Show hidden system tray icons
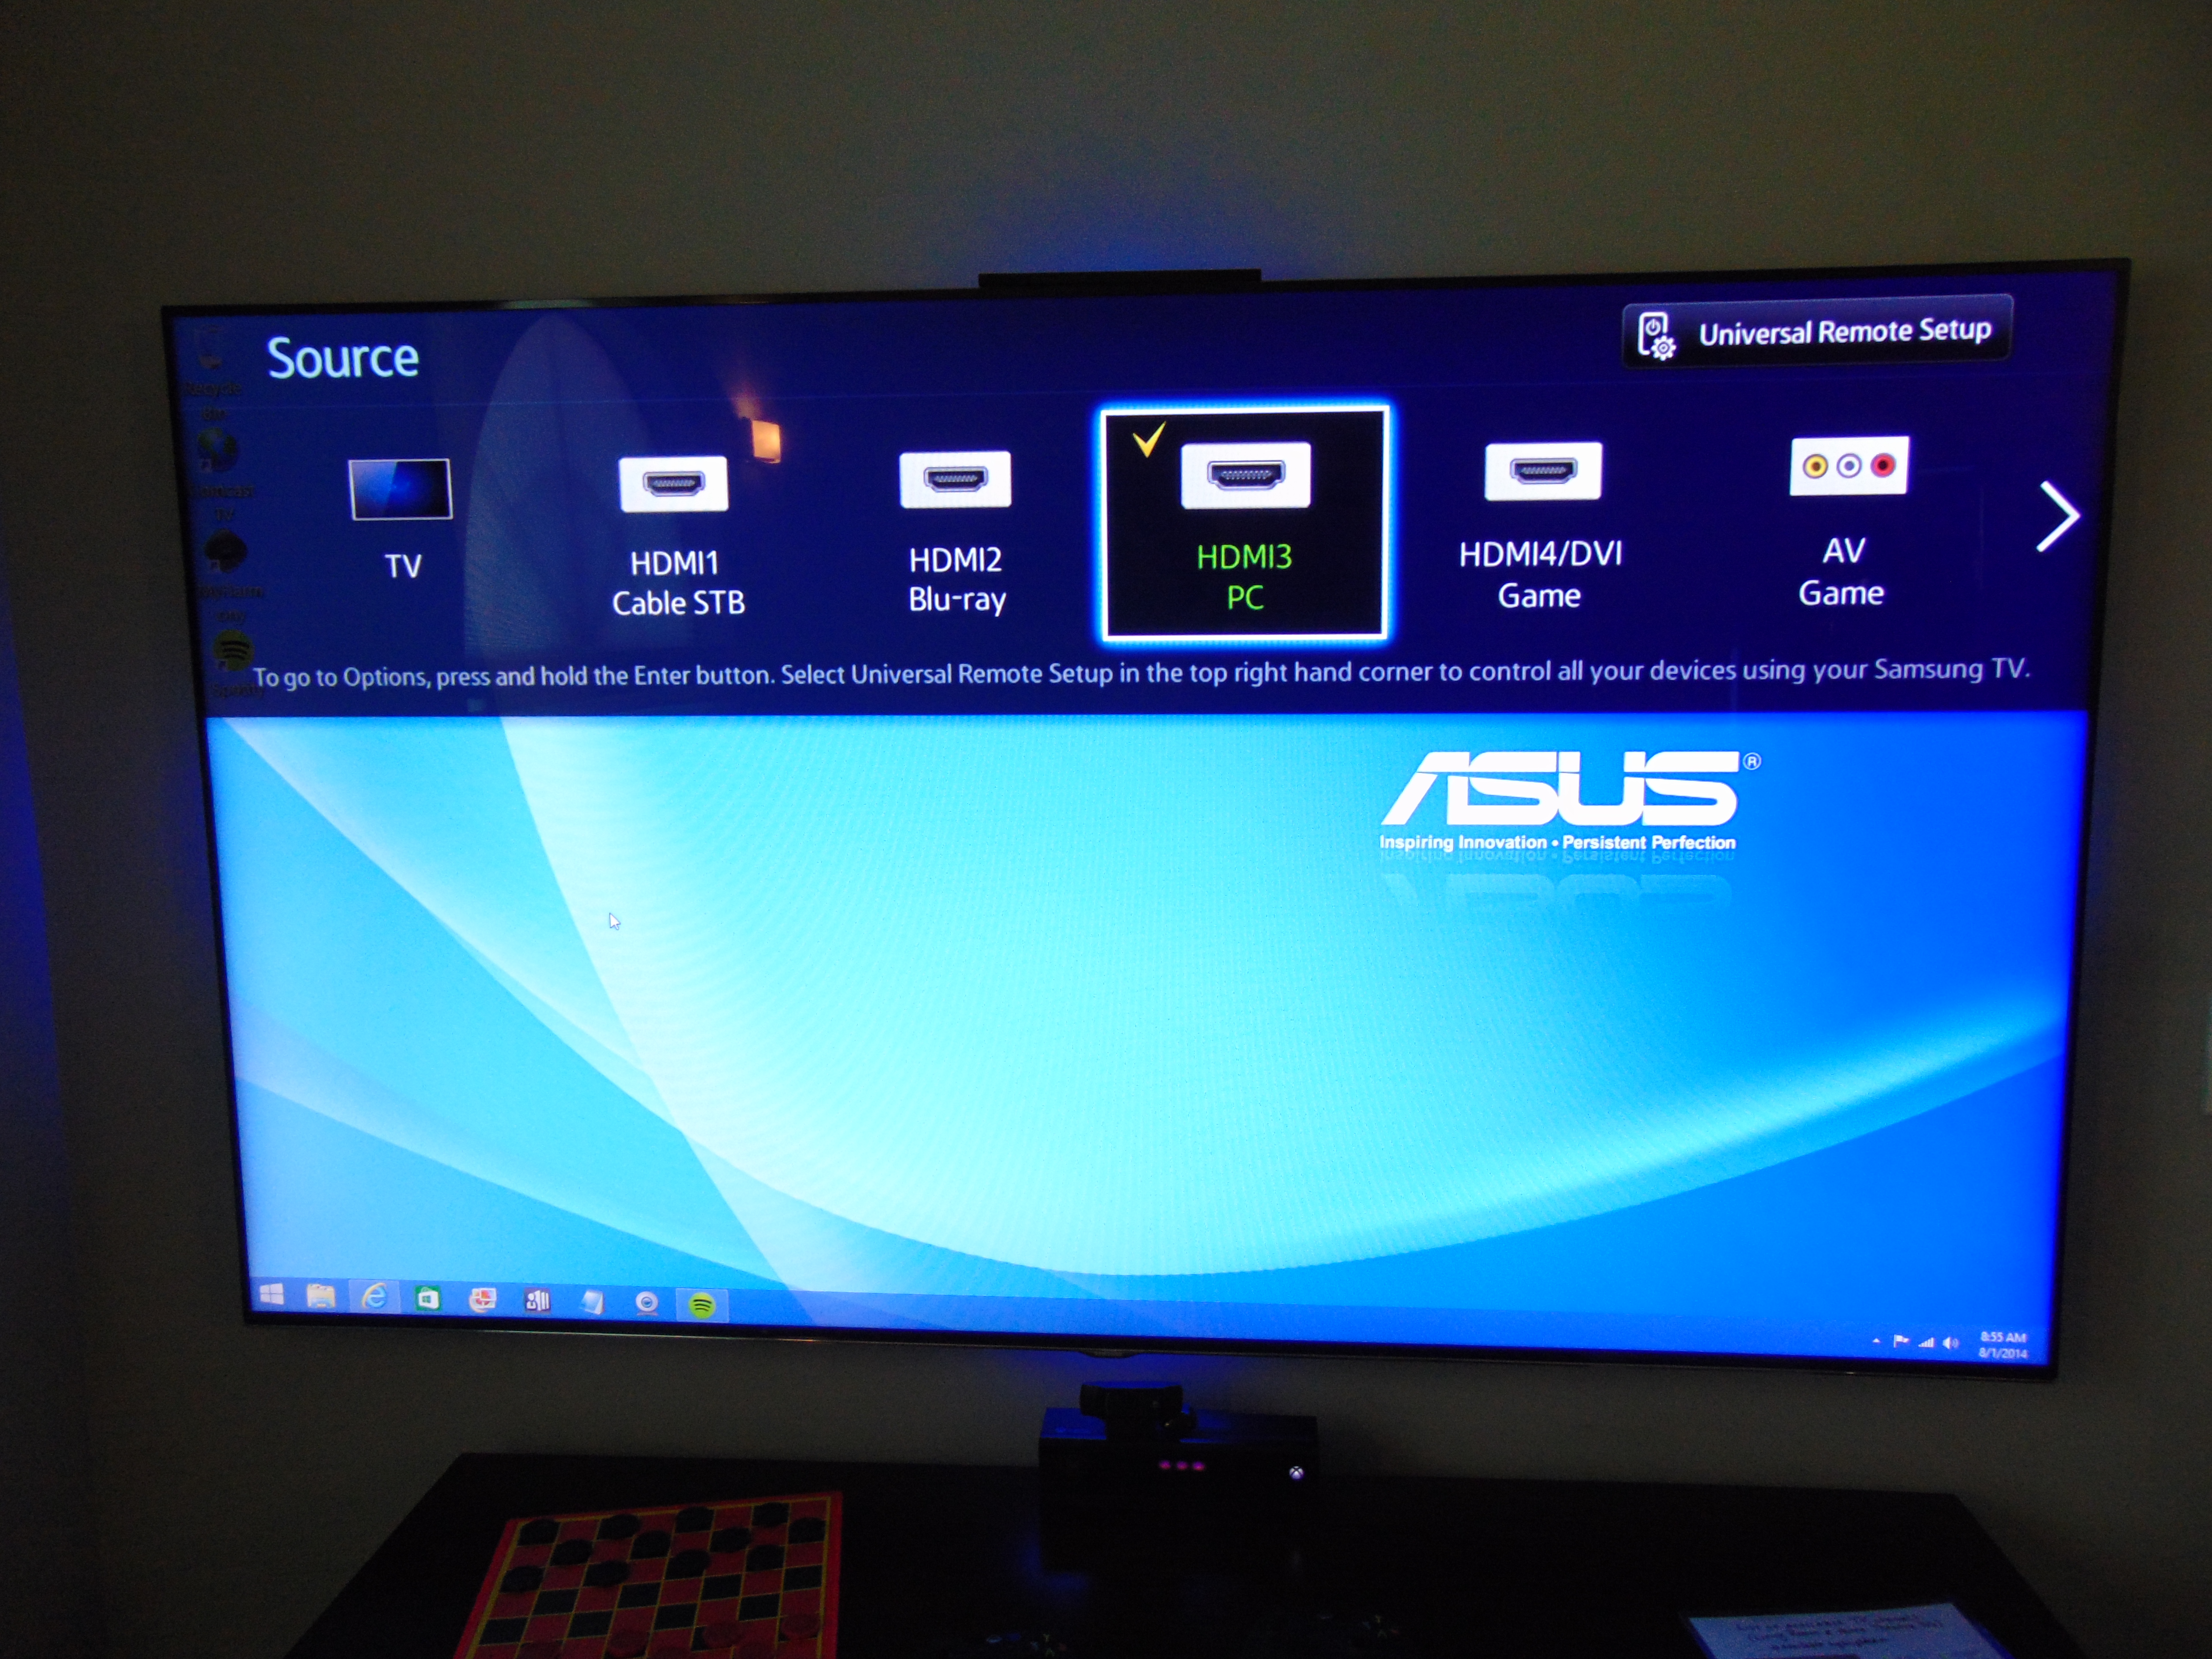The height and width of the screenshot is (1659, 2212). [1877, 1341]
